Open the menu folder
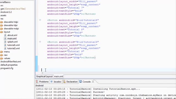The width and height of the screenshot is (176, 99). click(x=7, y=52)
